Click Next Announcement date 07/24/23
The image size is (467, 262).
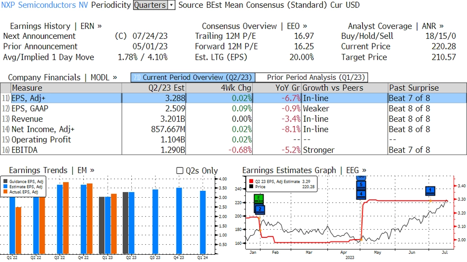[x=150, y=36]
